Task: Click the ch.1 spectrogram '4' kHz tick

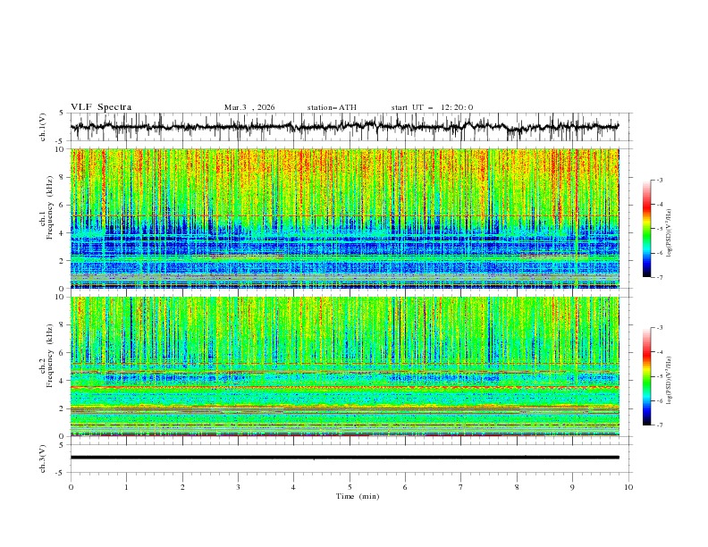Action: click(62, 233)
